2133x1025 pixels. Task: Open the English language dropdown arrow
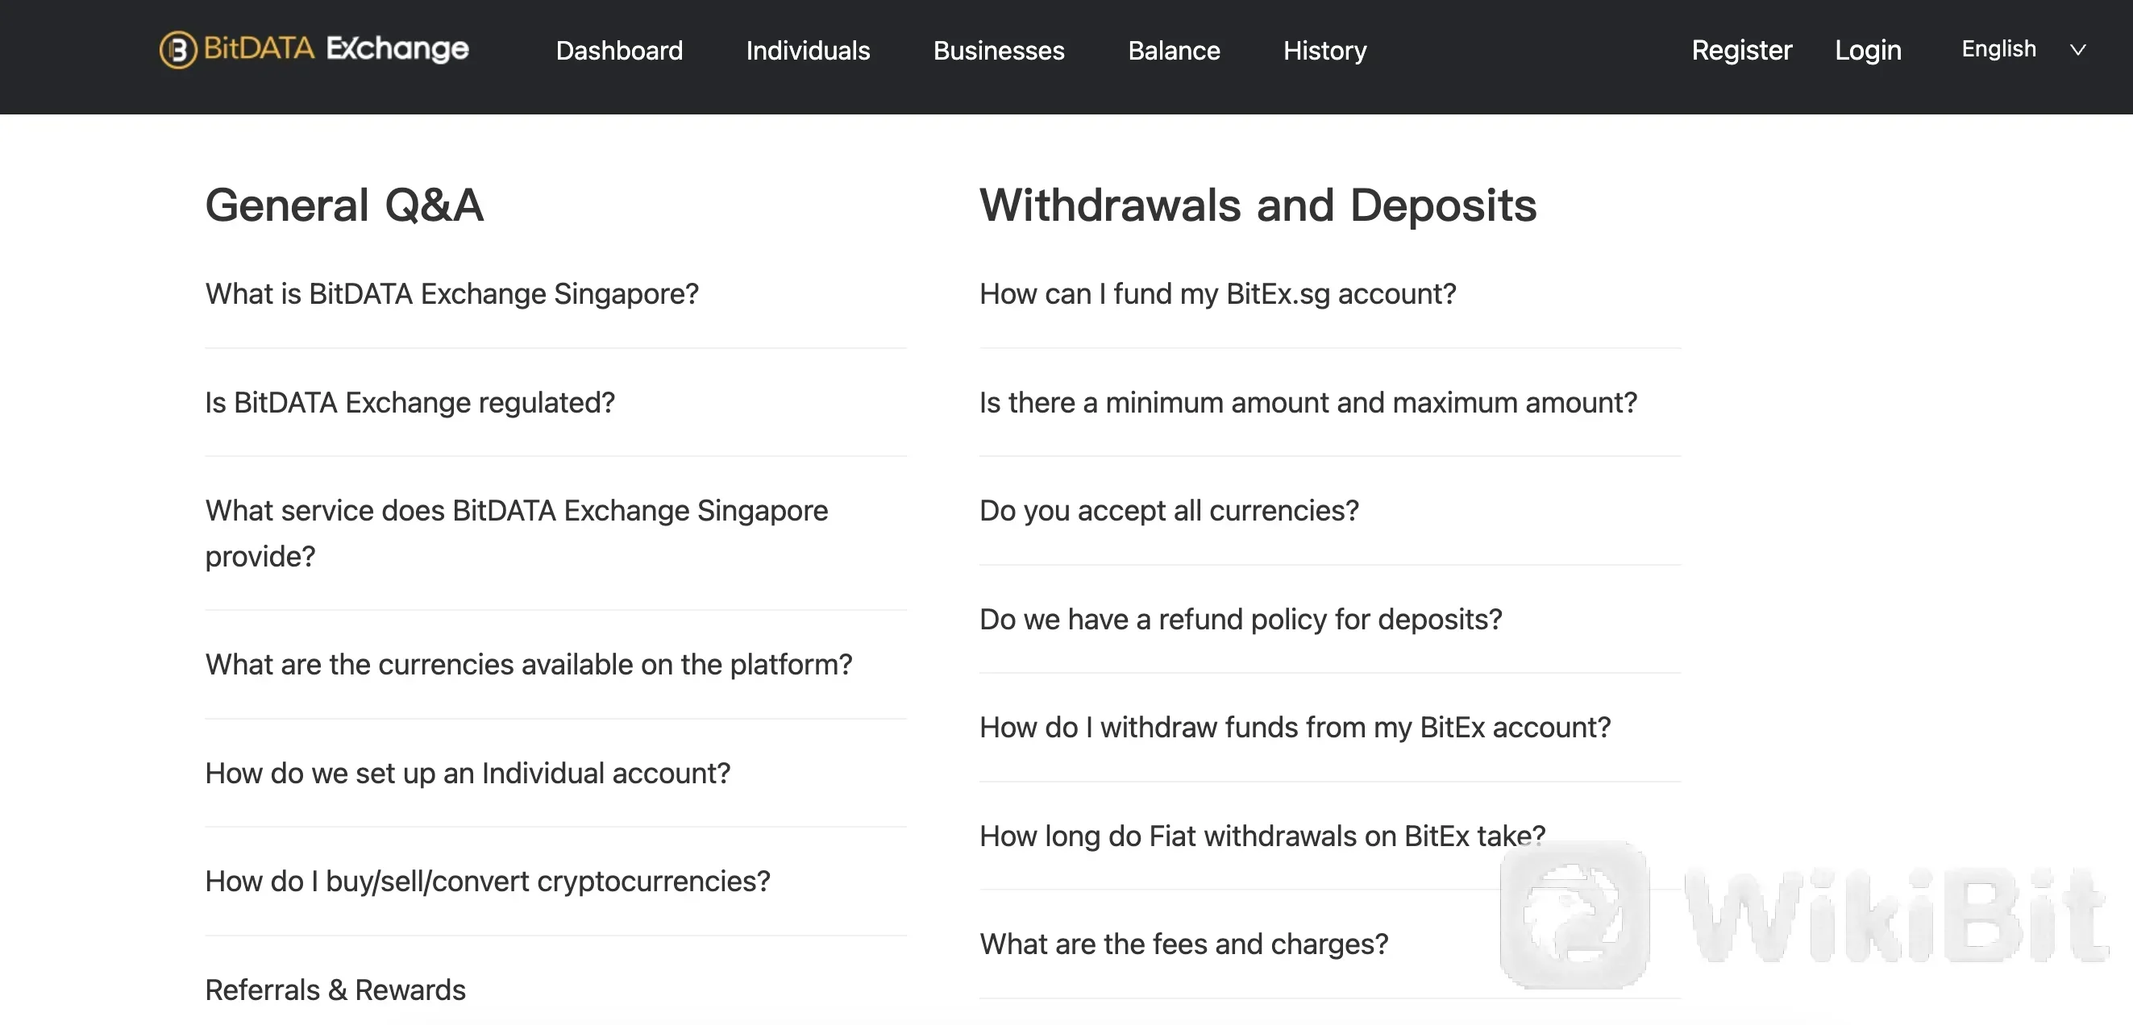point(2077,50)
